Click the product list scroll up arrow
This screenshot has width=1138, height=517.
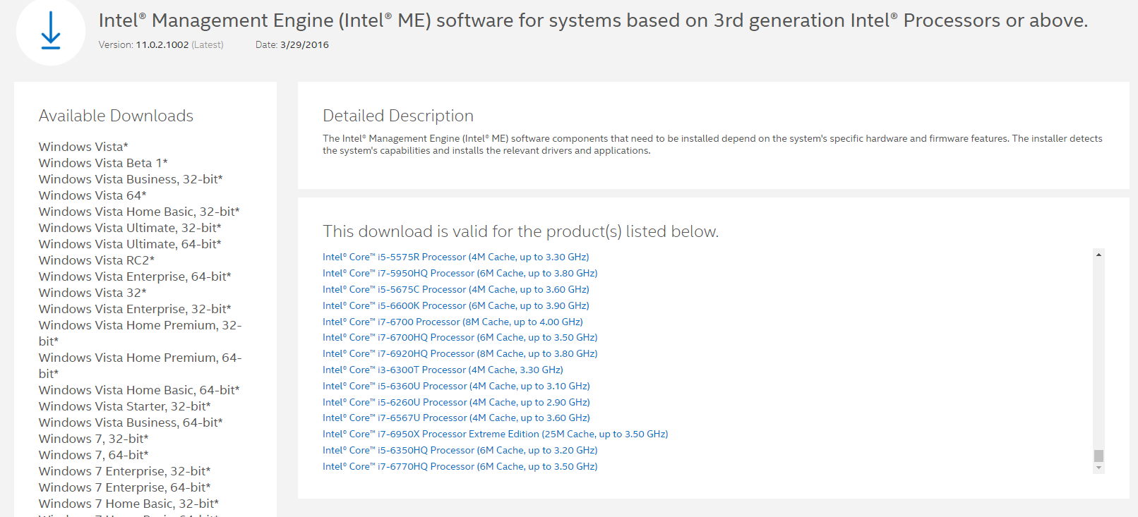(x=1098, y=255)
